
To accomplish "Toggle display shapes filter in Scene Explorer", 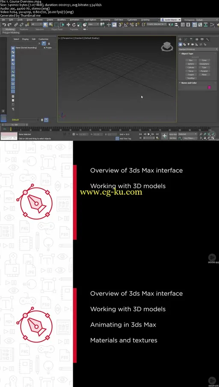I will 13,52.
